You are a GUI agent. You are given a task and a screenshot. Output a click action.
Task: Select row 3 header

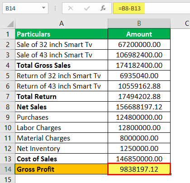pyautogui.click(x=8, y=55)
